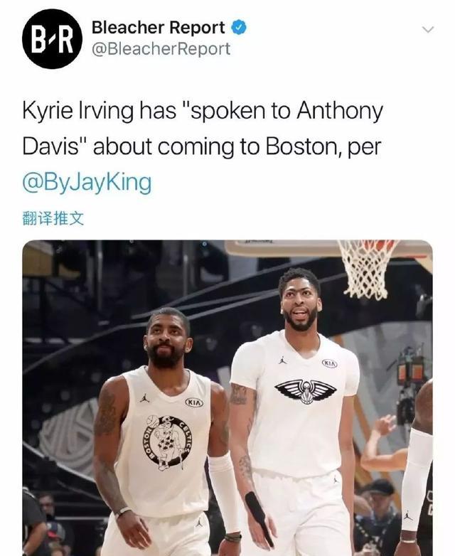Click the Jordan logo on Celtics jersey
Screen dimensions: 455x556
(x=144, y=398)
